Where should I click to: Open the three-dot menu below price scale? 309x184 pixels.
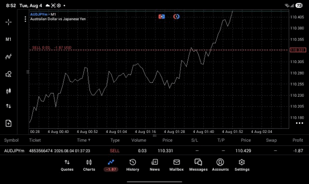point(299,123)
